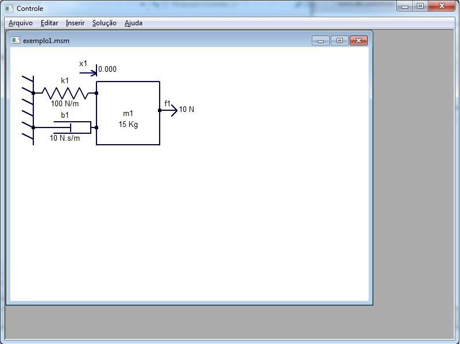Select the b1 damper element
Viewport: 460px width, 344px height.
point(65,127)
